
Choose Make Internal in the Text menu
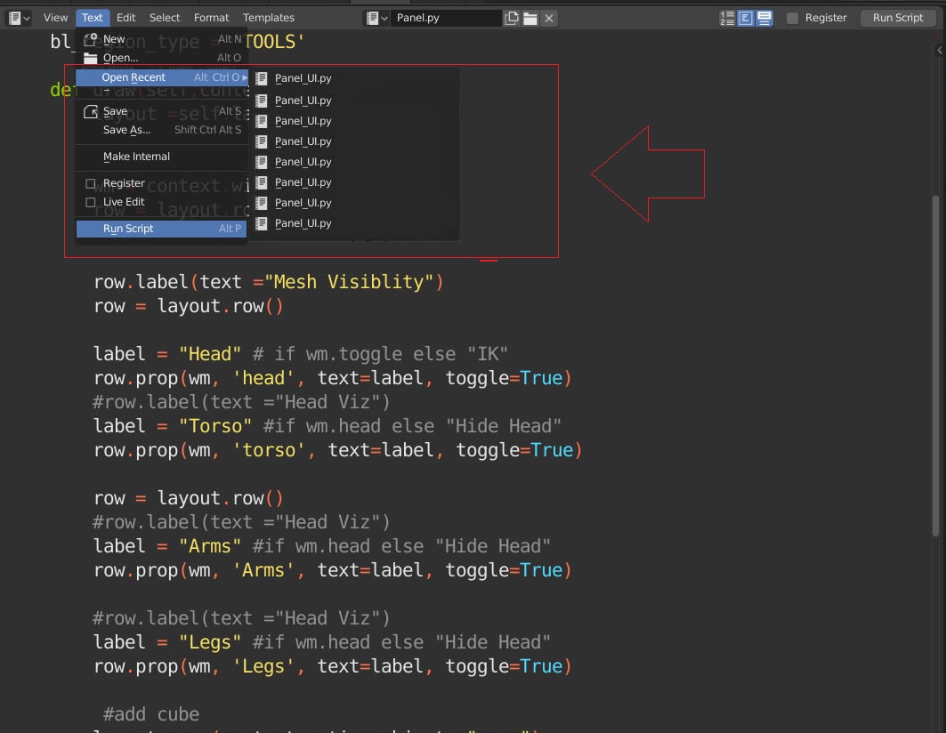click(162, 157)
